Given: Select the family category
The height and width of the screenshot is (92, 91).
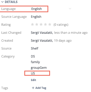Looking at the screenshot, I should [x=35, y=62].
